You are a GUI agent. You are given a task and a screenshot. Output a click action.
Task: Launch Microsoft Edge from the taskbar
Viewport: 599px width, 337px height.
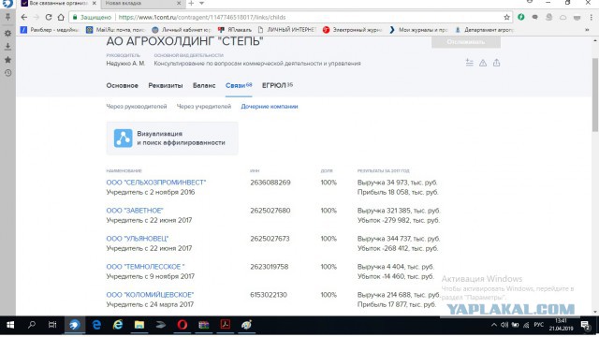point(96,325)
